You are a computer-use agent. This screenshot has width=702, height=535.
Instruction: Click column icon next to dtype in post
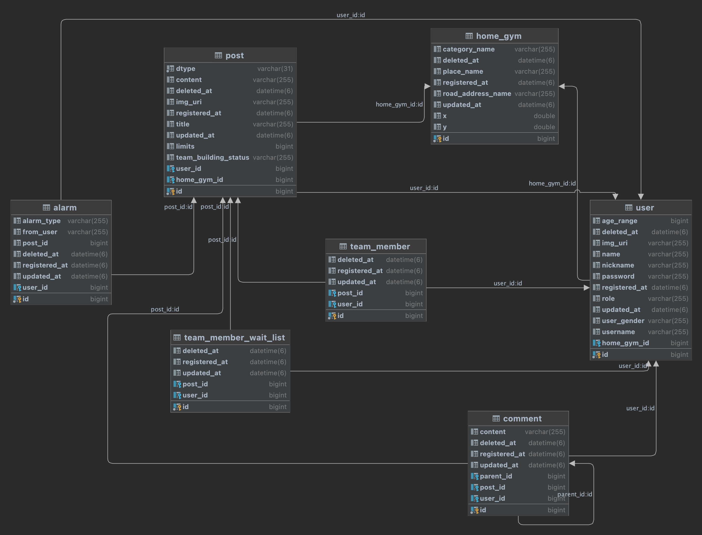coord(170,69)
